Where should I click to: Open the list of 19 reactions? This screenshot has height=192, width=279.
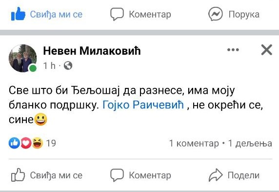[x=51, y=143]
